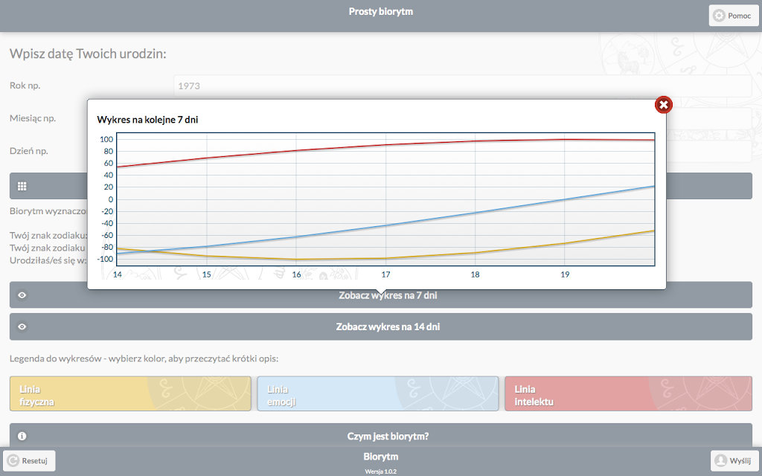Image resolution: width=762 pixels, height=476 pixels.
Task: Click day 17 label on chart axis
Action: click(x=386, y=274)
